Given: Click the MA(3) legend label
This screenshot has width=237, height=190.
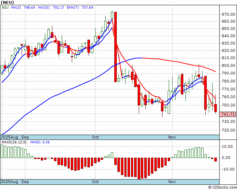Looking at the screenshot, I should click(16, 8).
